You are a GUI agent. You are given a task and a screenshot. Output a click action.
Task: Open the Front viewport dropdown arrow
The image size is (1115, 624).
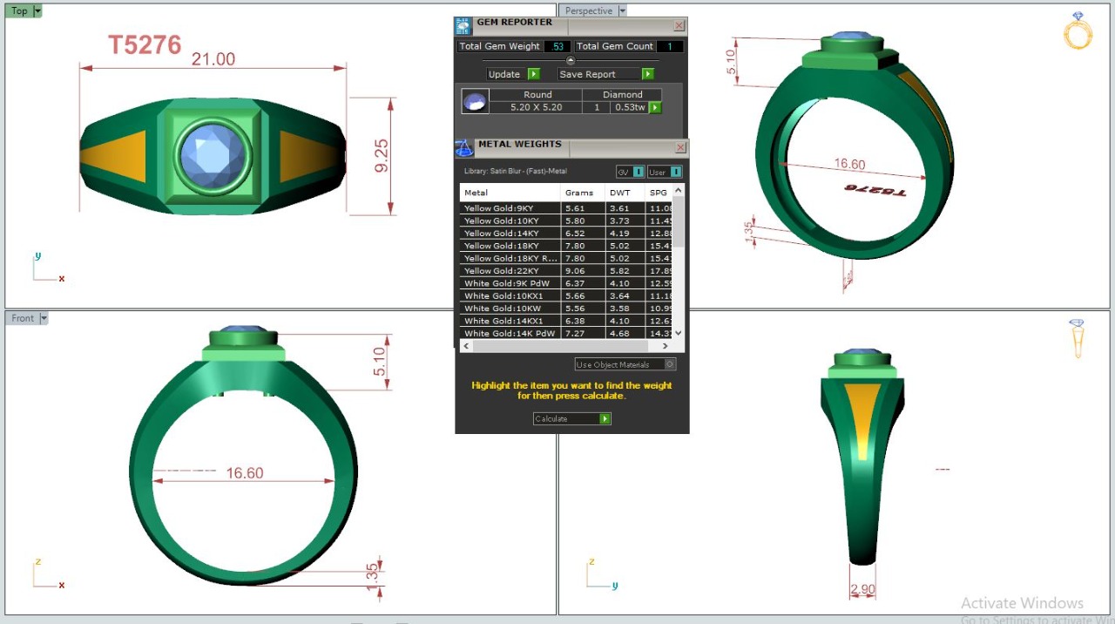pyautogui.click(x=44, y=318)
